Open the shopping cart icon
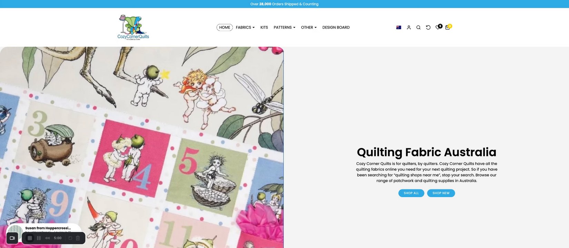Screen dimensions: 569x248 [448, 27]
